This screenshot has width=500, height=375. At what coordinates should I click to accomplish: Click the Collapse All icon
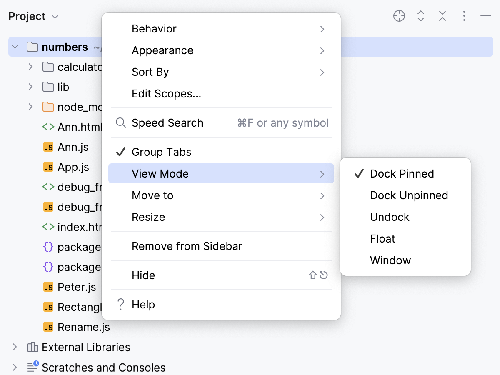pyautogui.click(x=442, y=16)
